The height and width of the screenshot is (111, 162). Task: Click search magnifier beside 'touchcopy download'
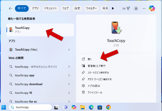tap(11, 84)
